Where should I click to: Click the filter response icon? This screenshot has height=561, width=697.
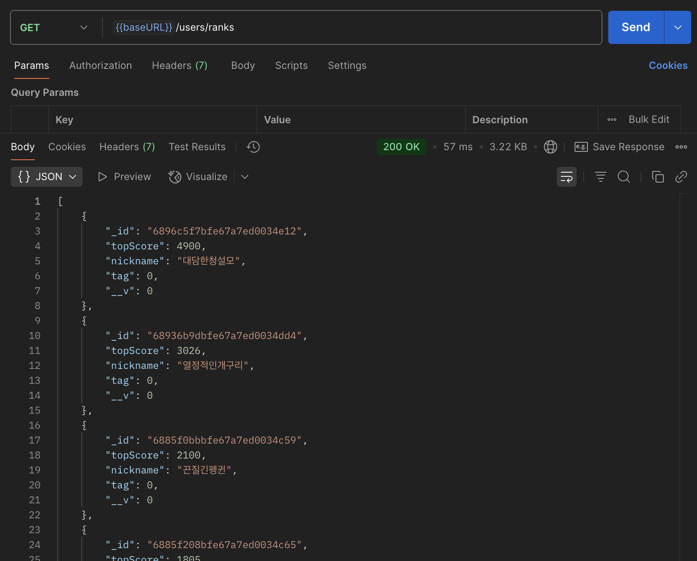[x=601, y=177]
